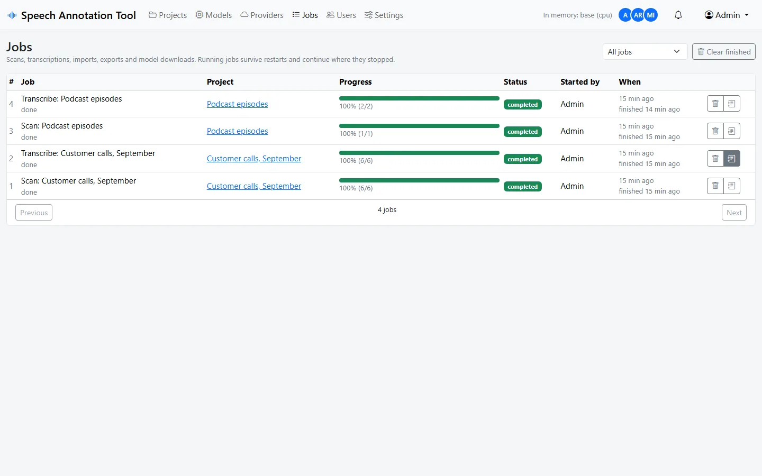Select the Jobs nav item
This screenshot has width=762, height=476.
(305, 15)
